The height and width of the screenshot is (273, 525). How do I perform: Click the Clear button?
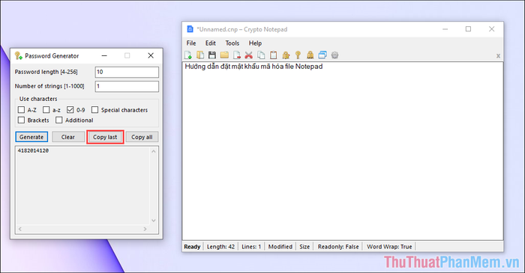click(x=68, y=137)
